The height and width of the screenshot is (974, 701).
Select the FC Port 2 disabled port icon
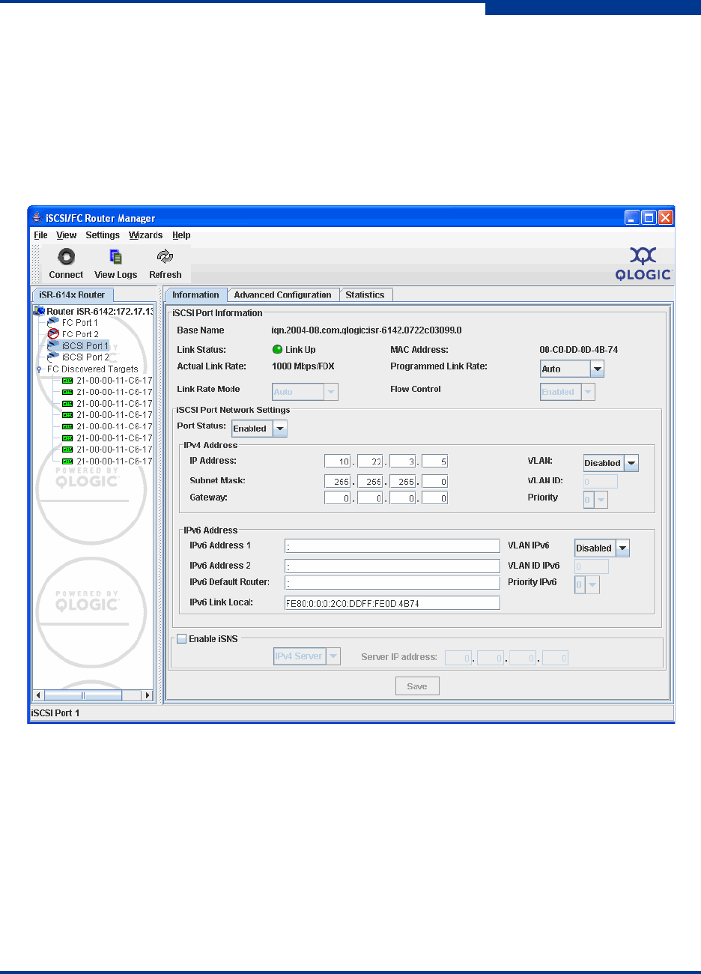click(x=53, y=334)
